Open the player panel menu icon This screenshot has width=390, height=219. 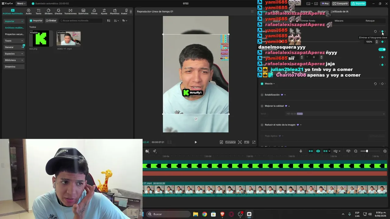pyautogui.click(x=252, y=12)
